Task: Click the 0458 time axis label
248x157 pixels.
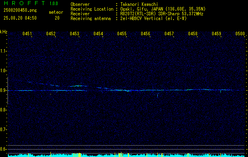Action: point(193,33)
